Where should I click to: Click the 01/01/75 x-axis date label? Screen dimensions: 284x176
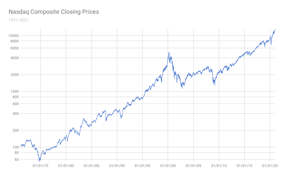(x=40, y=166)
